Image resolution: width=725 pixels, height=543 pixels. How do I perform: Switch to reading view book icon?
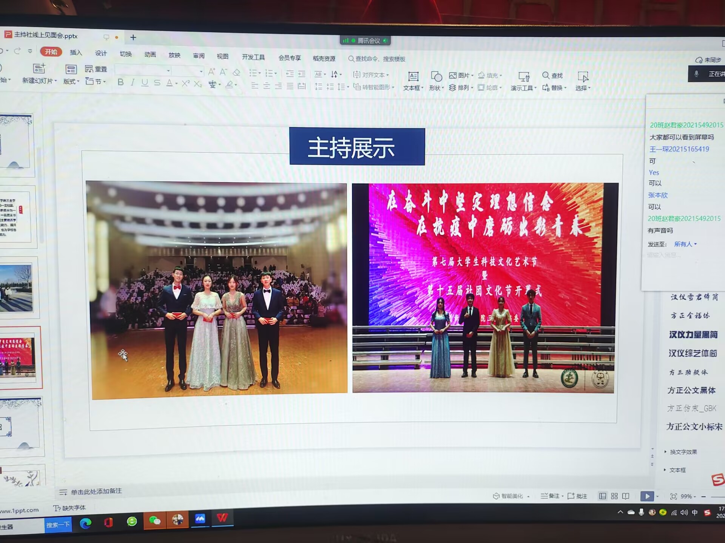pyautogui.click(x=626, y=496)
